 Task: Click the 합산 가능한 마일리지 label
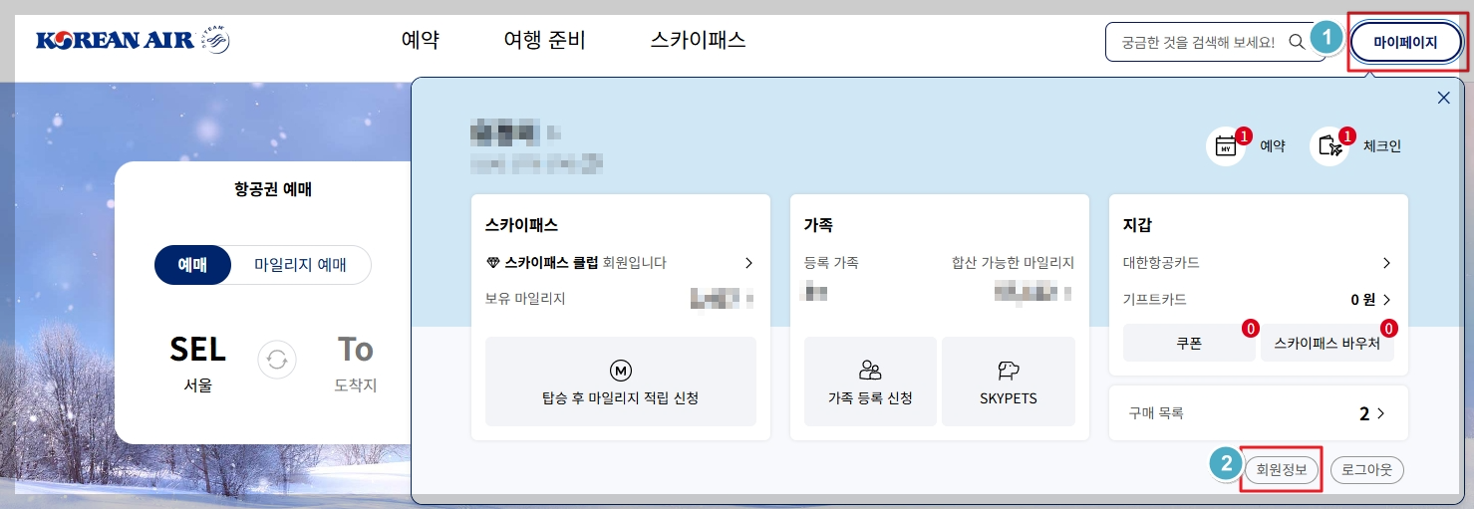pyautogui.click(x=1013, y=263)
